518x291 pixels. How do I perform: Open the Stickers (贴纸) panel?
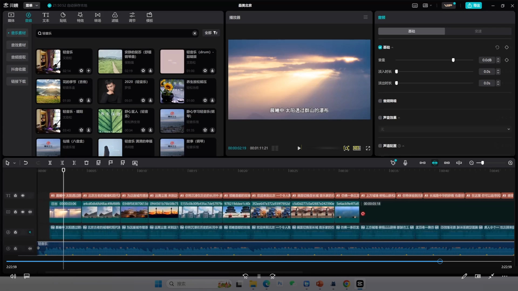point(63,17)
